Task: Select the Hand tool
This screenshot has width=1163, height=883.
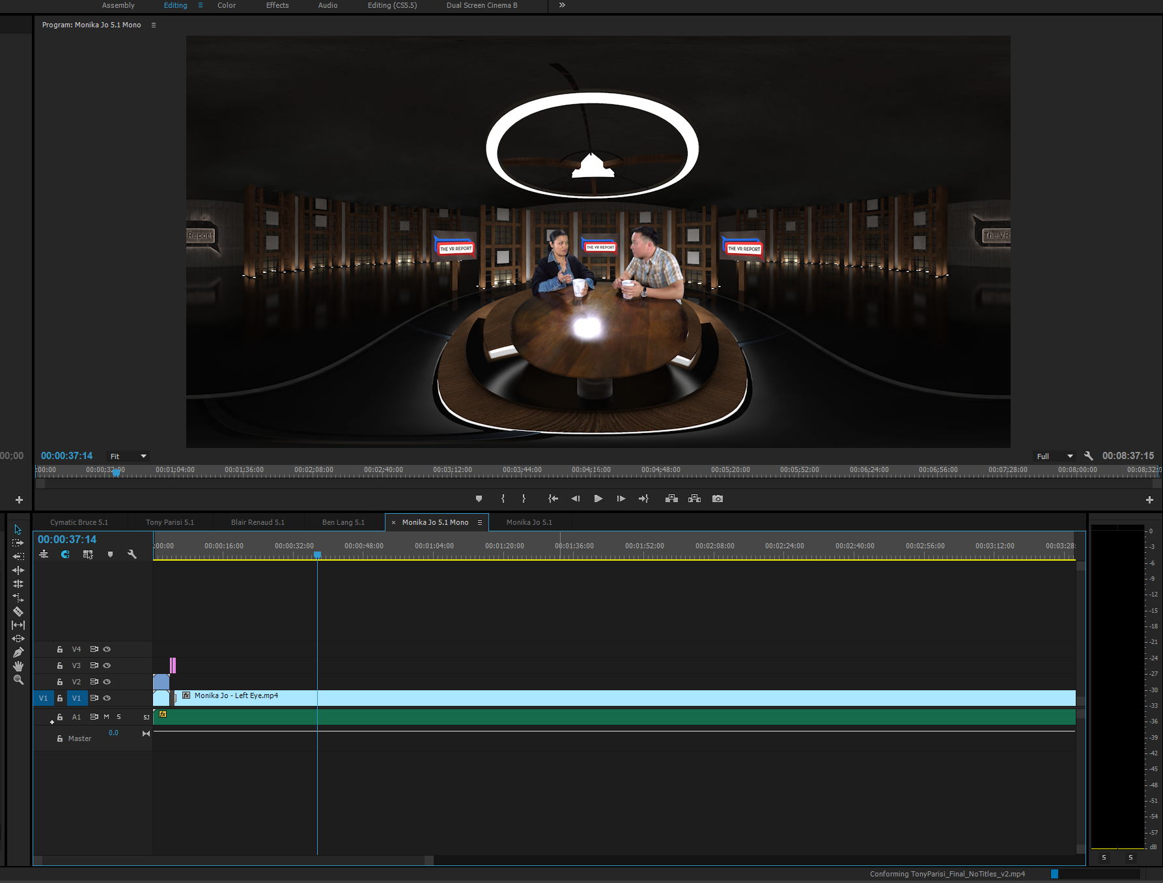Action: 18,666
